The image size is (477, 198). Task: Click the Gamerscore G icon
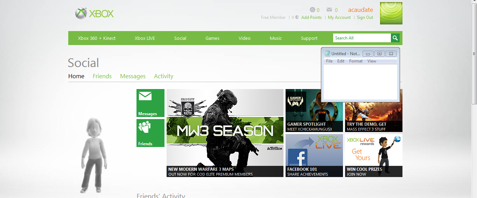(313, 10)
